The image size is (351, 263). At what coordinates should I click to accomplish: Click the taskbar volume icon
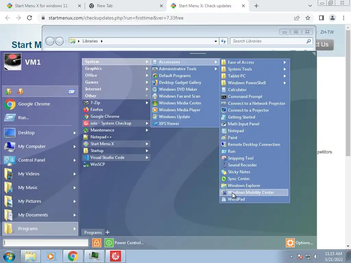click(x=316, y=256)
